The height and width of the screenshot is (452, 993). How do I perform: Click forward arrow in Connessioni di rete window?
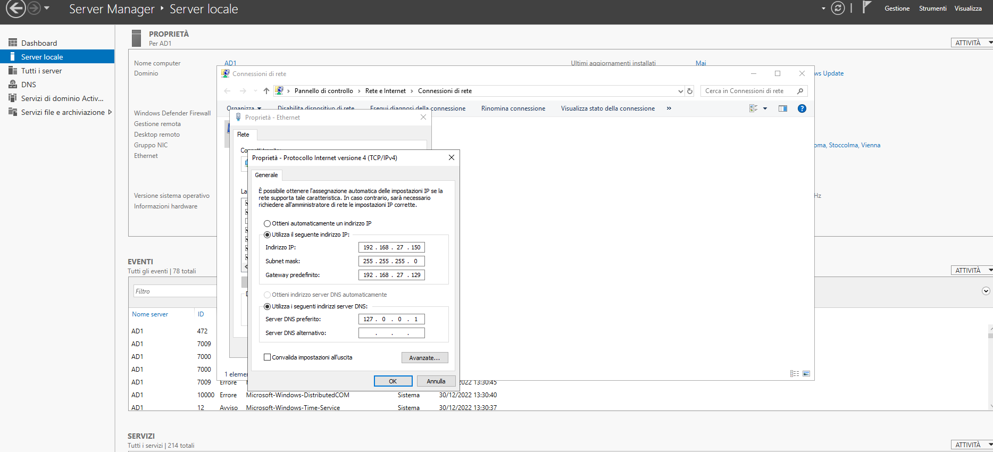click(x=243, y=91)
